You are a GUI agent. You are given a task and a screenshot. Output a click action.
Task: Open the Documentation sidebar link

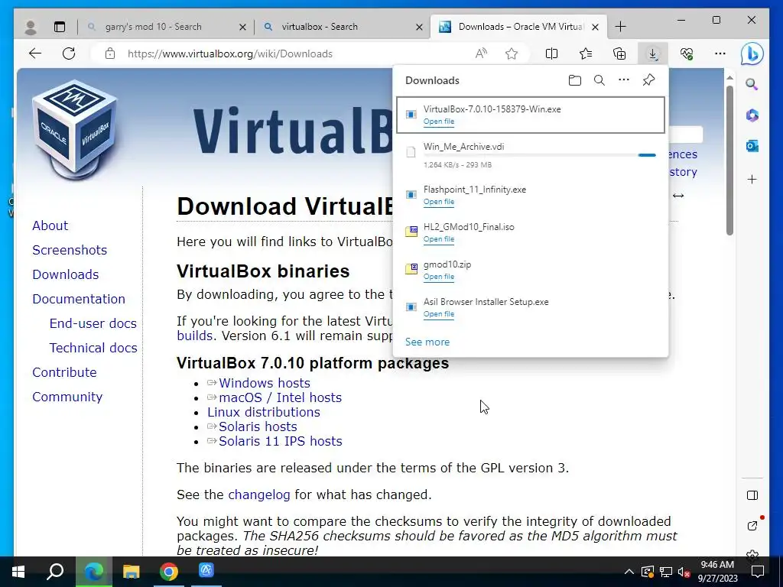[x=79, y=299]
